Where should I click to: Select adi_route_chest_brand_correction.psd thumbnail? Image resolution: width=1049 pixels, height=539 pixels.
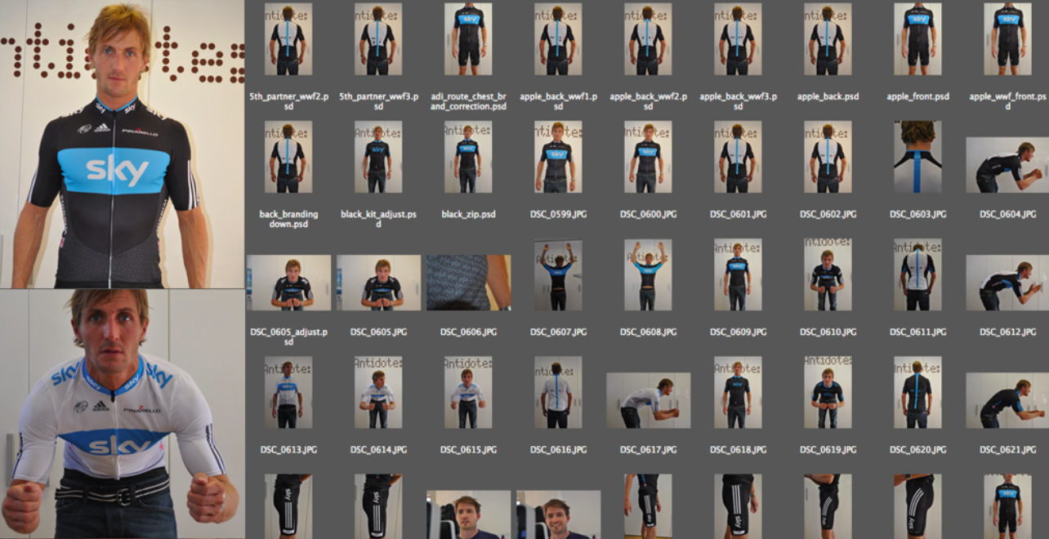point(468,39)
